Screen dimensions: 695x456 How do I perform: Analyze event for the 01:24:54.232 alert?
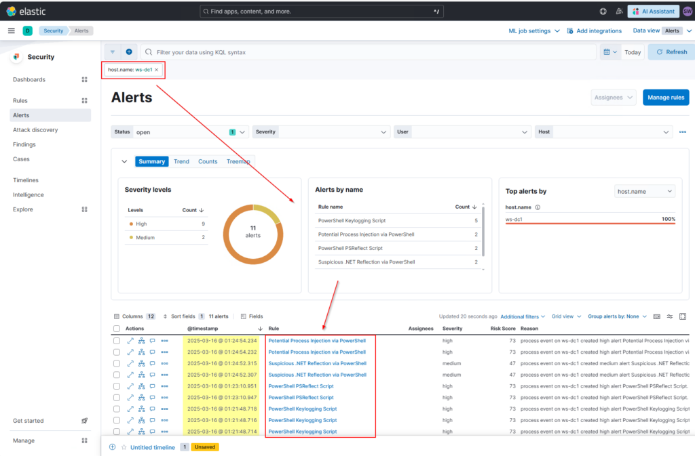(x=141, y=352)
